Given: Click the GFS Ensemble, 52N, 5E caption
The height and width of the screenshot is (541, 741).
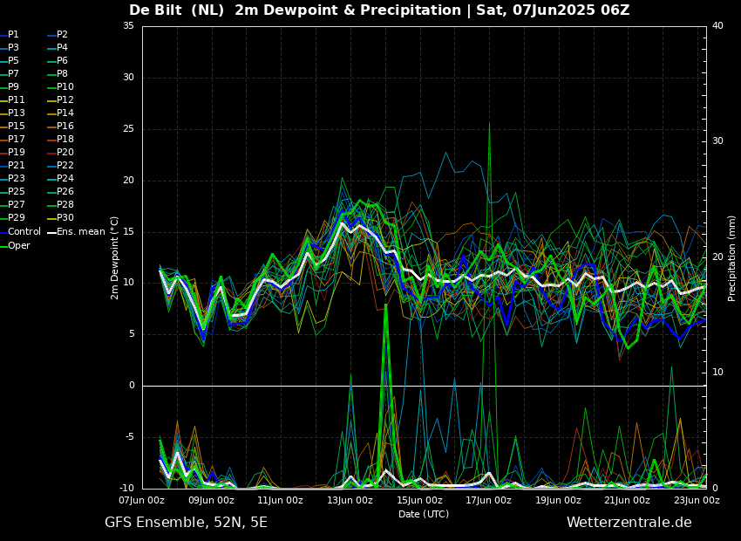Looking at the screenshot, I should [x=186, y=523].
